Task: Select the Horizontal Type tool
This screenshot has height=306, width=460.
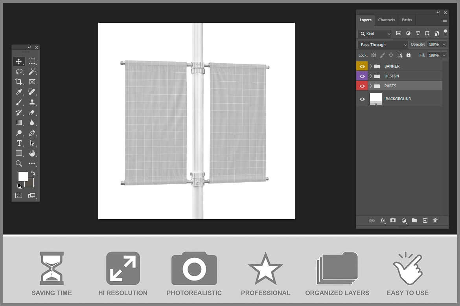Action: tap(19, 143)
